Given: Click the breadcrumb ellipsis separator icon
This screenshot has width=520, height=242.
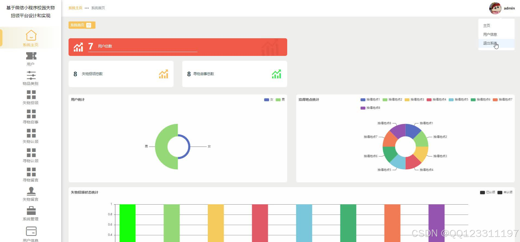Looking at the screenshot, I should [87, 8].
